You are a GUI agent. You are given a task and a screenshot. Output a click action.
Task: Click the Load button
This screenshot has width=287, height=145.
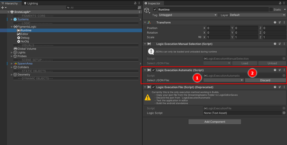coord(245,63)
